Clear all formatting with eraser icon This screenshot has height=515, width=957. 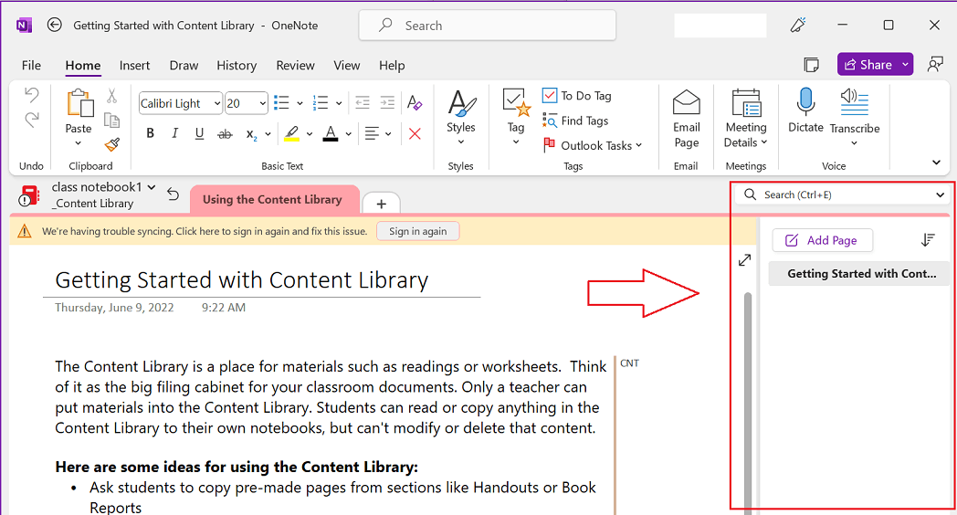click(x=415, y=103)
